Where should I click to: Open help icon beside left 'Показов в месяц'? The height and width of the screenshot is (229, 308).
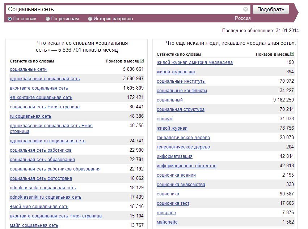point(142,61)
